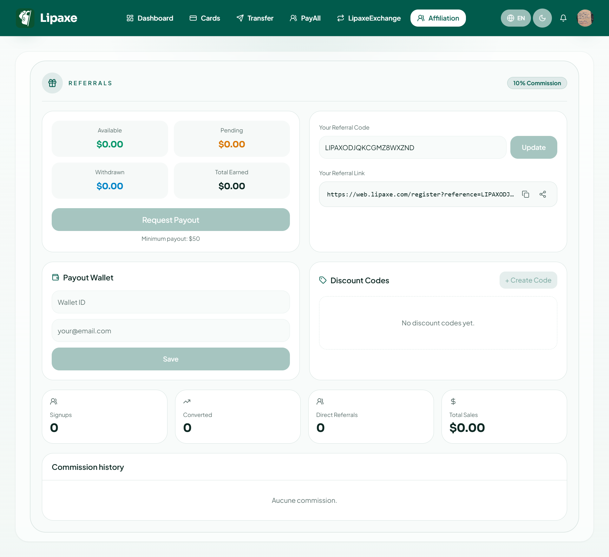Navigate to Transfer
The height and width of the screenshot is (557, 609).
[255, 18]
